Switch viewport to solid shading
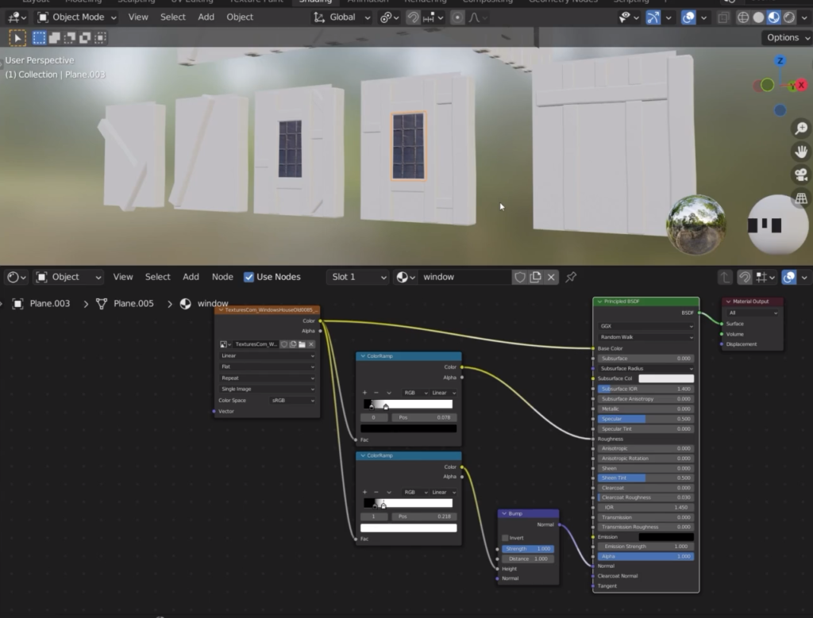The image size is (813, 618). 758,17
